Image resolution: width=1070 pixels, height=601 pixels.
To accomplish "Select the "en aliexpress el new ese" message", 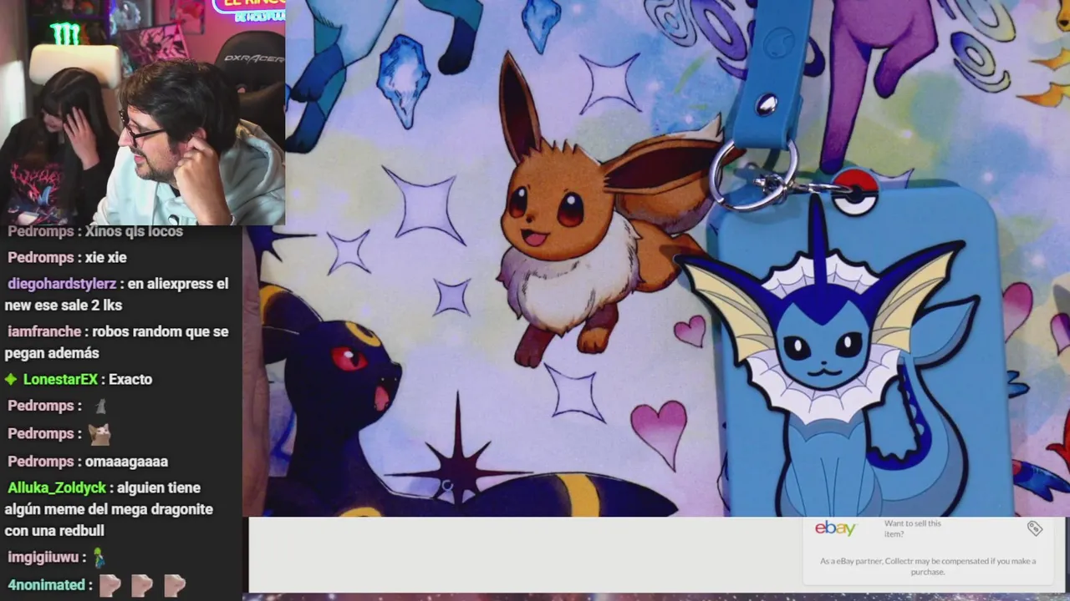I will [x=116, y=295].
